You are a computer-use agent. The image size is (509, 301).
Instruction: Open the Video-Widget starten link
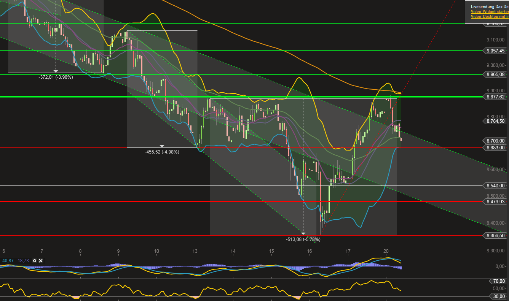click(490, 11)
